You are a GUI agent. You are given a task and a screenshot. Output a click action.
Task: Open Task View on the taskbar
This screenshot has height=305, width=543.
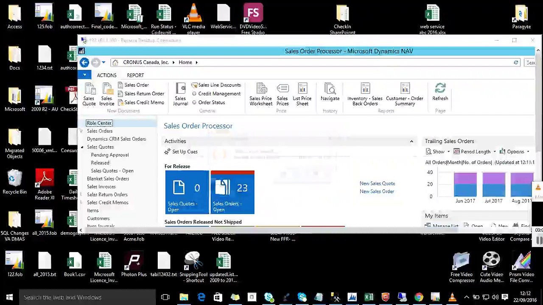coord(165,297)
